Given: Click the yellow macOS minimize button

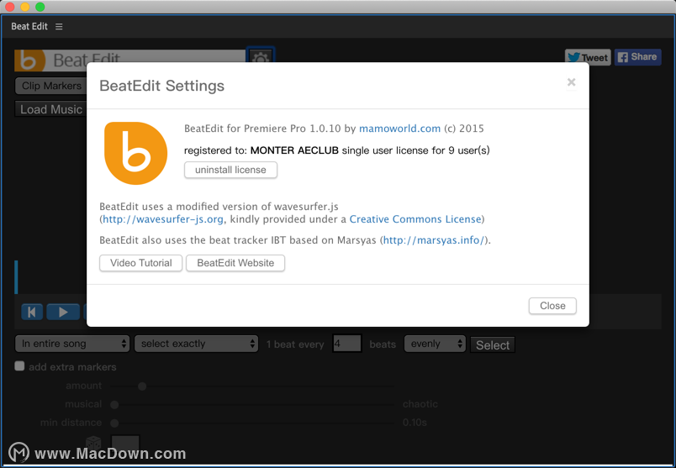Looking at the screenshot, I should pos(25,7).
